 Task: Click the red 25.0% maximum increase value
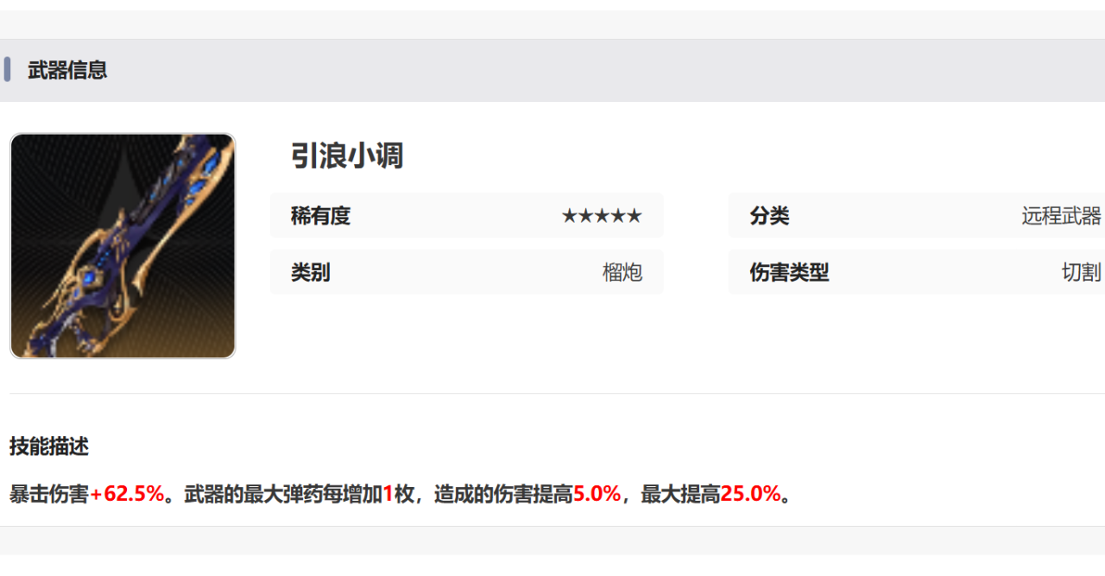coord(750,494)
